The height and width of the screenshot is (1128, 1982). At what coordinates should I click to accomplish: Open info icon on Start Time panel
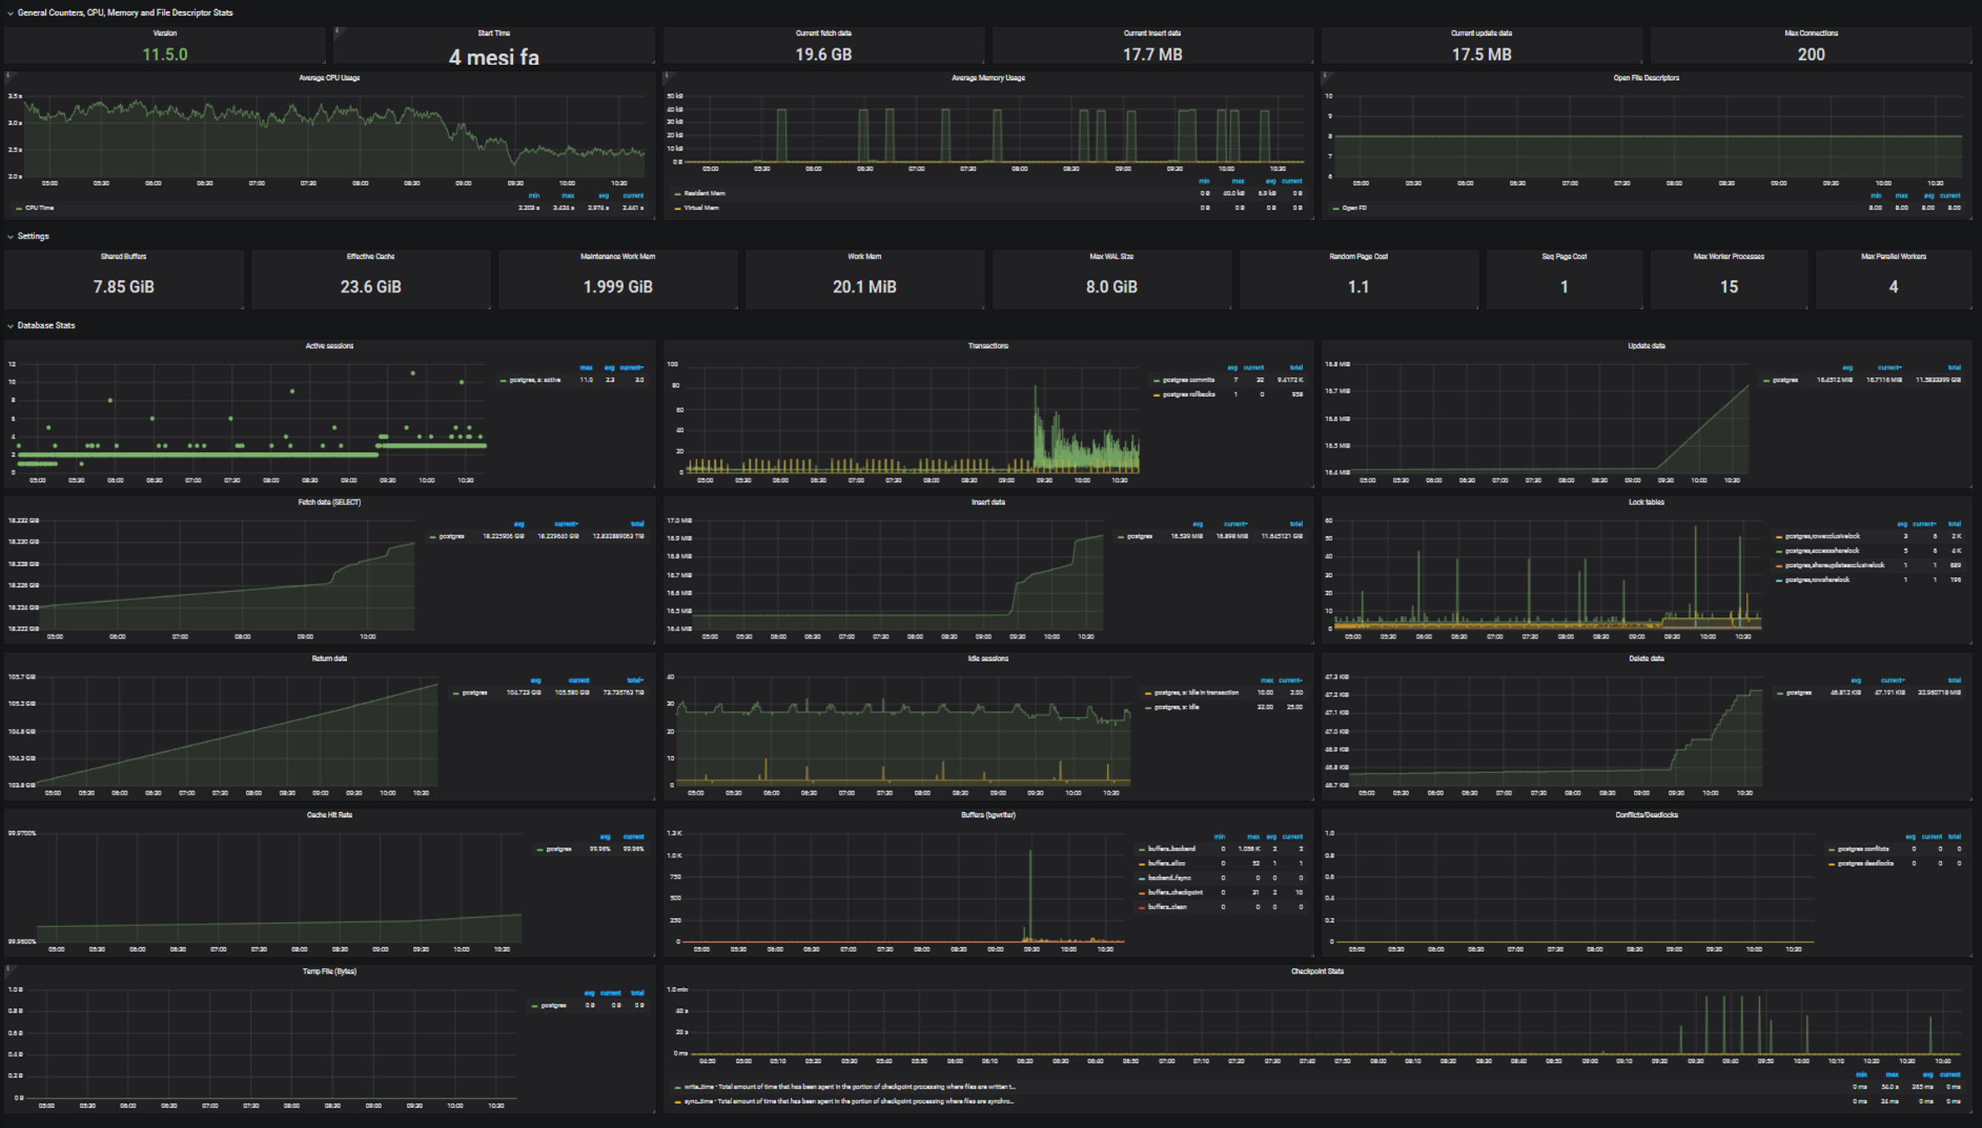337,31
